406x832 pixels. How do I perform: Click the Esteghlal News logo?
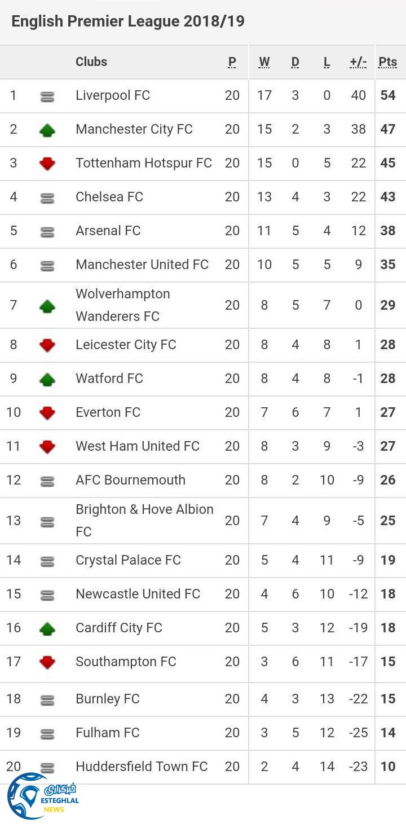pyautogui.click(x=42, y=796)
